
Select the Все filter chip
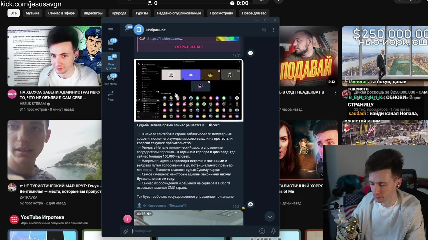[x=13, y=13]
